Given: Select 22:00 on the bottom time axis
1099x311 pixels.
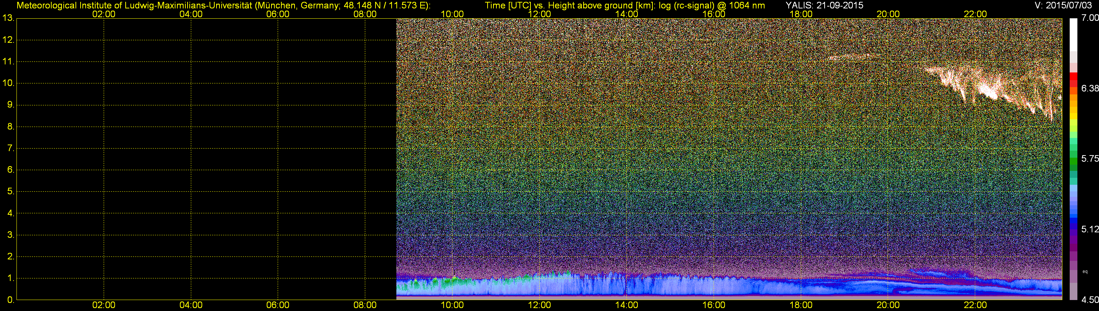Looking at the screenshot, I should pyautogui.click(x=975, y=305).
